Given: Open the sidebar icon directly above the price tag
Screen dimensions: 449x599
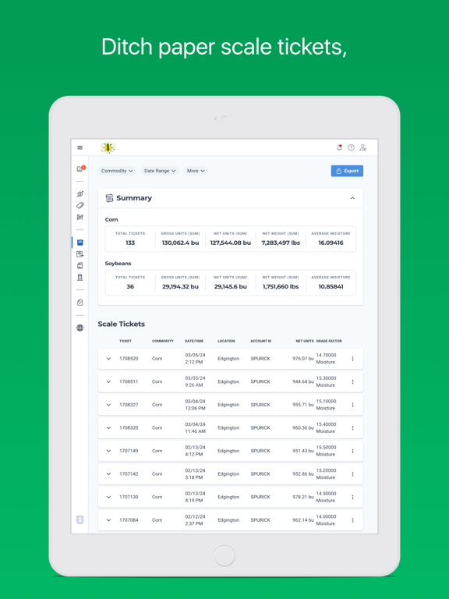Looking at the screenshot, I should (x=80, y=193).
